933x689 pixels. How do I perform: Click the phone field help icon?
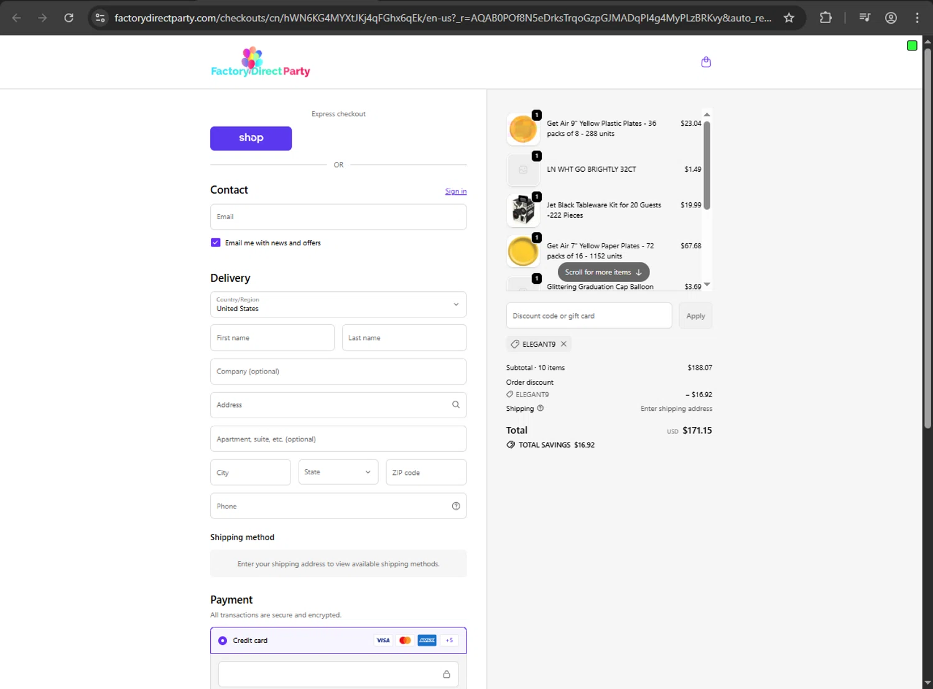pyautogui.click(x=456, y=506)
